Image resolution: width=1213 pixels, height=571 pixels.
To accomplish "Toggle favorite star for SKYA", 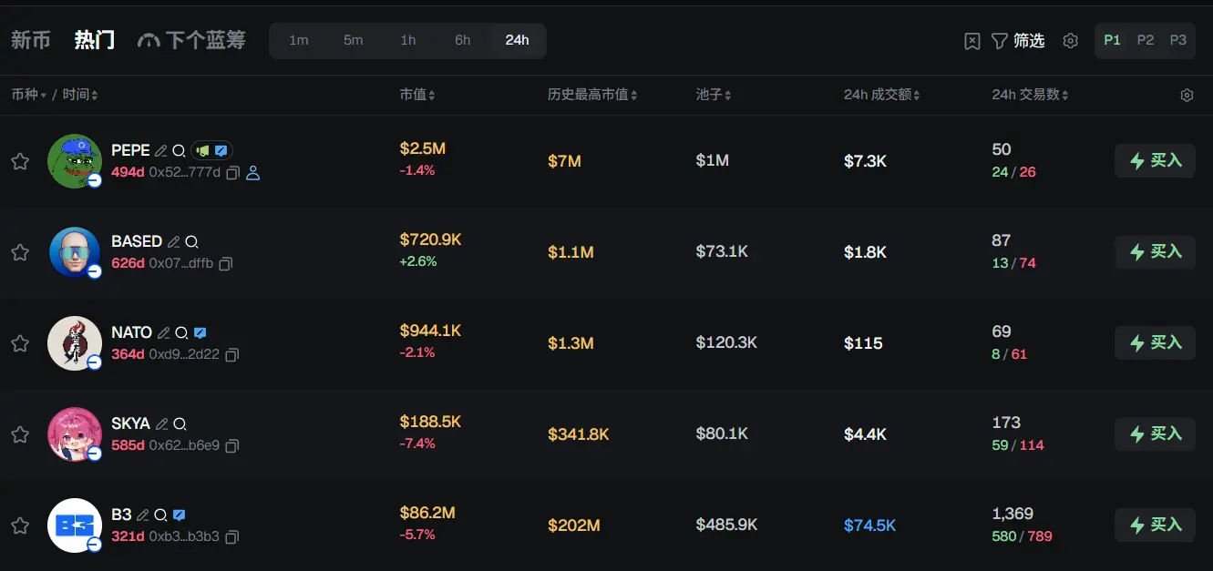I will point(20,434).
